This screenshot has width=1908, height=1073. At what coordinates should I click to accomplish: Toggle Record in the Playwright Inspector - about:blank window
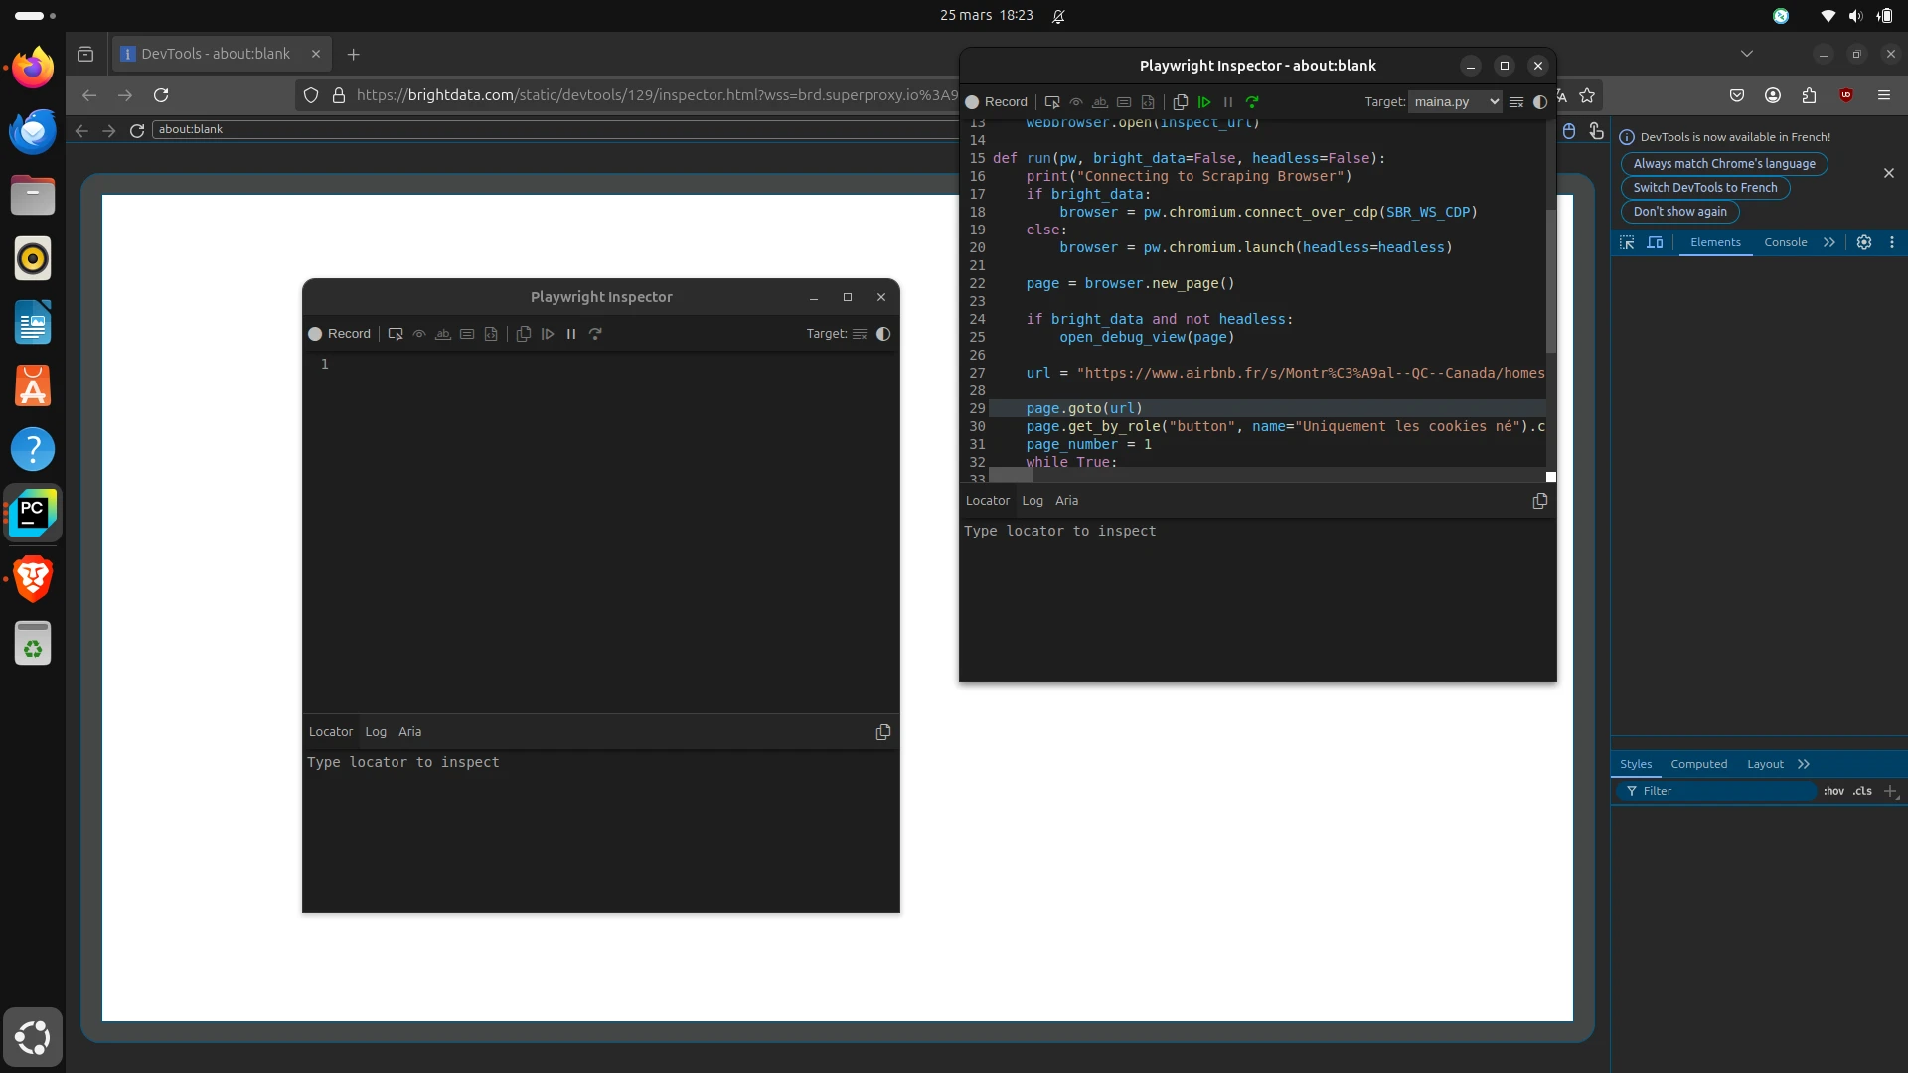pyautogui.click(x=997, y=102)
